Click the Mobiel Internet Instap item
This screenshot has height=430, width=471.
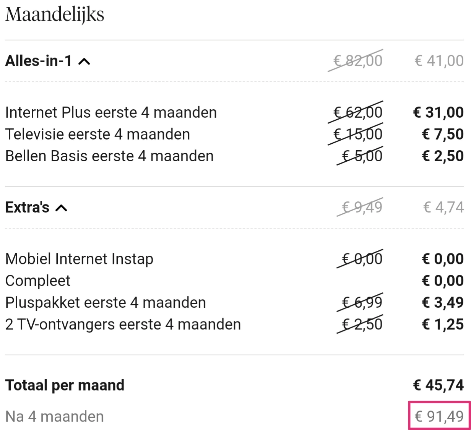pyautogui.click(x=79, y=259)
